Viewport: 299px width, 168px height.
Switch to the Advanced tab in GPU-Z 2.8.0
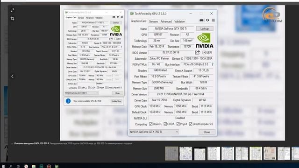point(166,21)
